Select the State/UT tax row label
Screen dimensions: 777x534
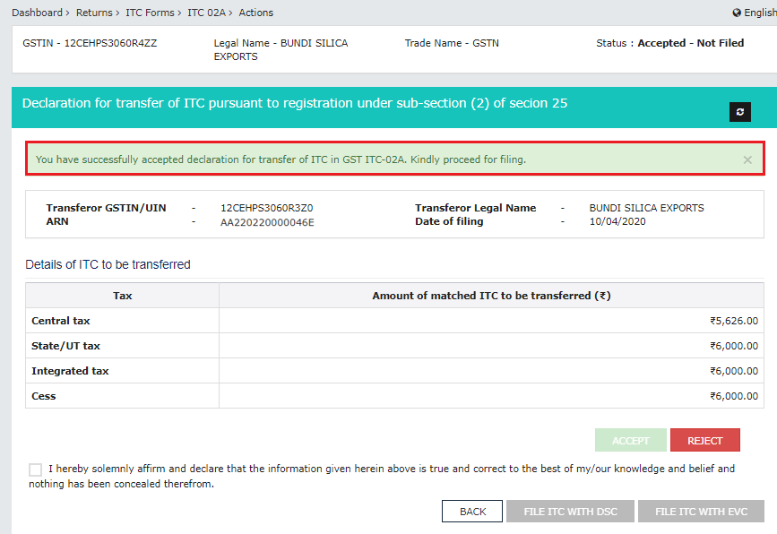click(66, 346)
